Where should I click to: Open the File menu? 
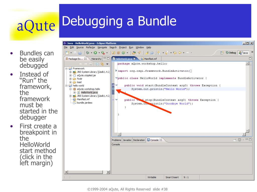coord(66,47)
